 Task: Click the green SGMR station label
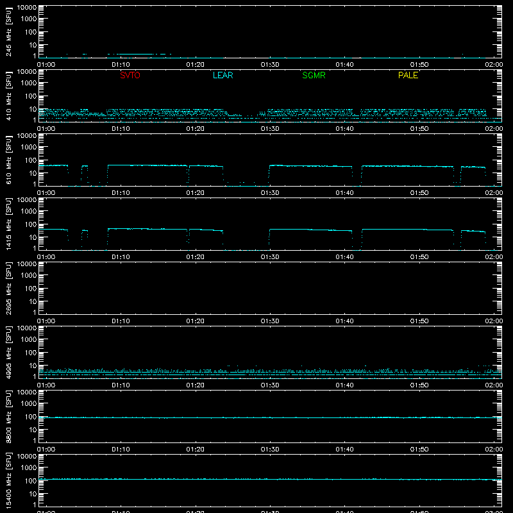tap(314, 75)
